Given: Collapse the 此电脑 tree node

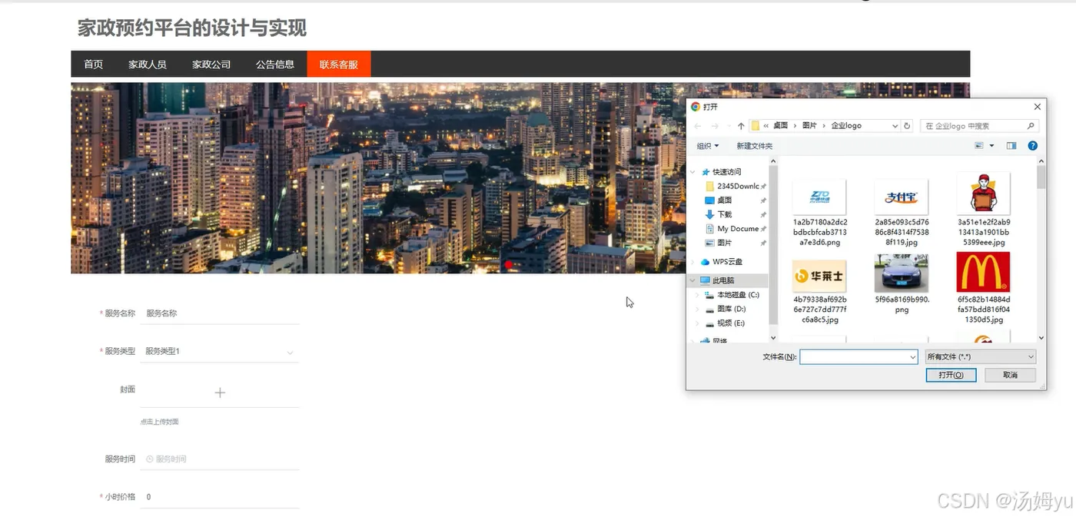Looking at the screenshot, I should (693, 280).
